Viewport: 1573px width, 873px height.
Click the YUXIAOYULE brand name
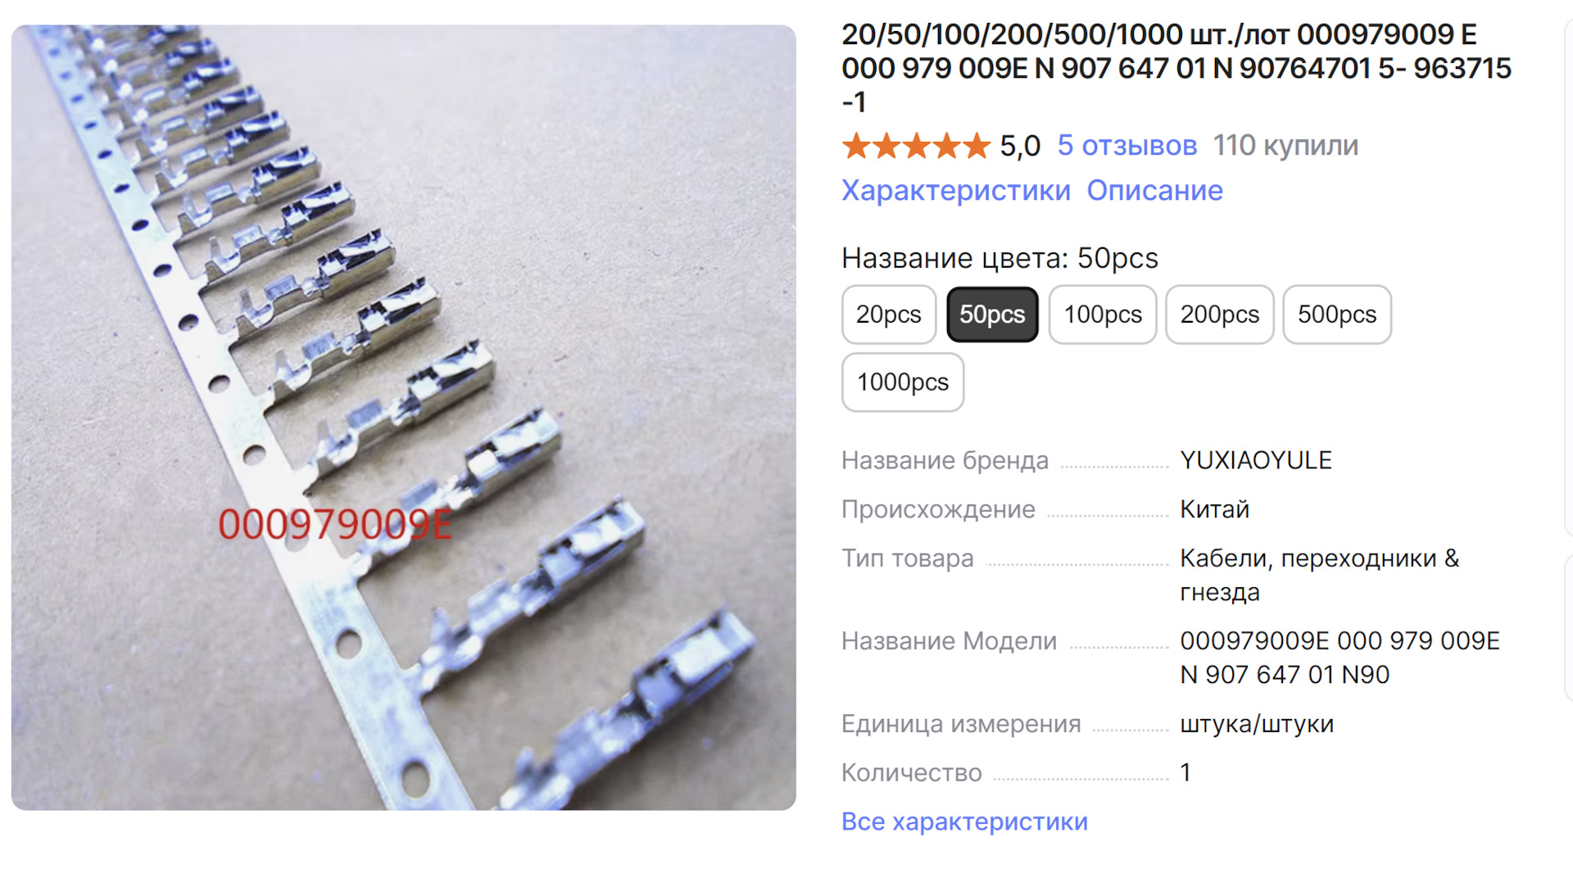1255,460
